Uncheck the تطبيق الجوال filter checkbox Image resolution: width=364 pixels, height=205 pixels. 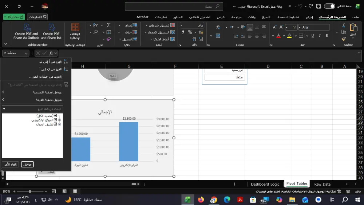click(55, 124)
